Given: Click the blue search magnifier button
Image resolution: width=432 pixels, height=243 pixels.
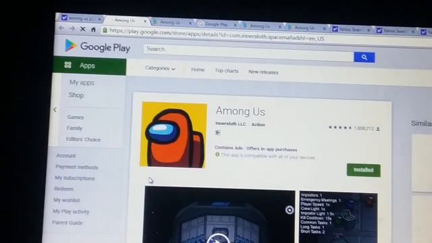Looking at the screenshot, I should click(x=364, y=57).
